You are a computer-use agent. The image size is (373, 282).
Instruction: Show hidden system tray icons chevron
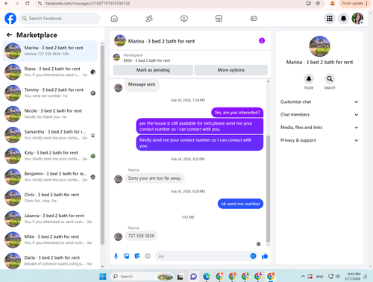click(x=303, y=276)
